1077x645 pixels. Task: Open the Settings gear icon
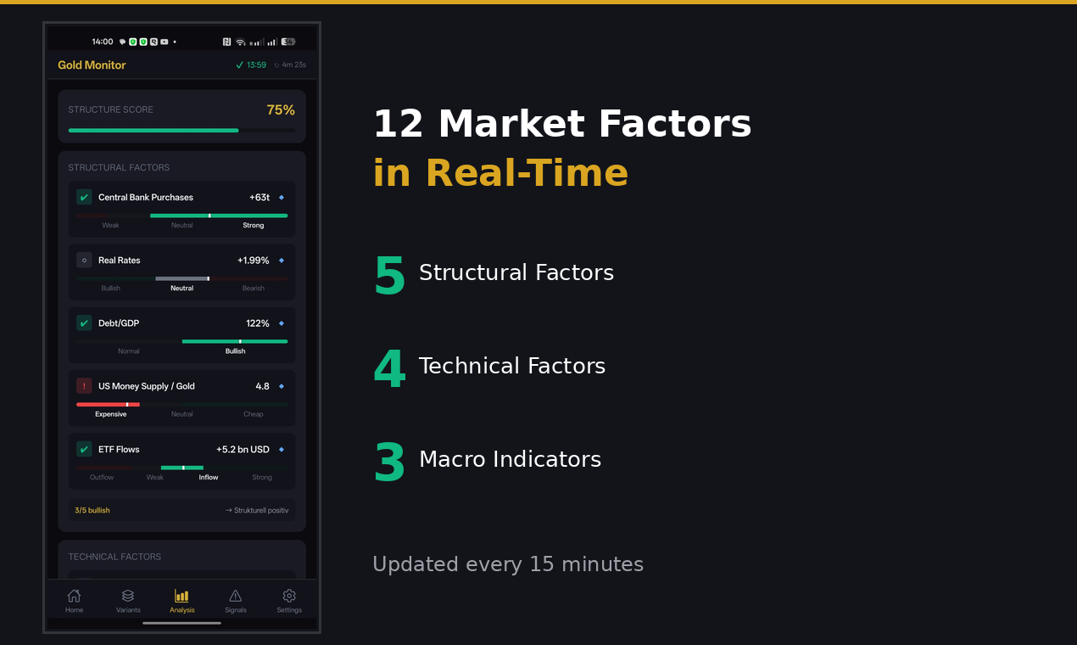289,597
